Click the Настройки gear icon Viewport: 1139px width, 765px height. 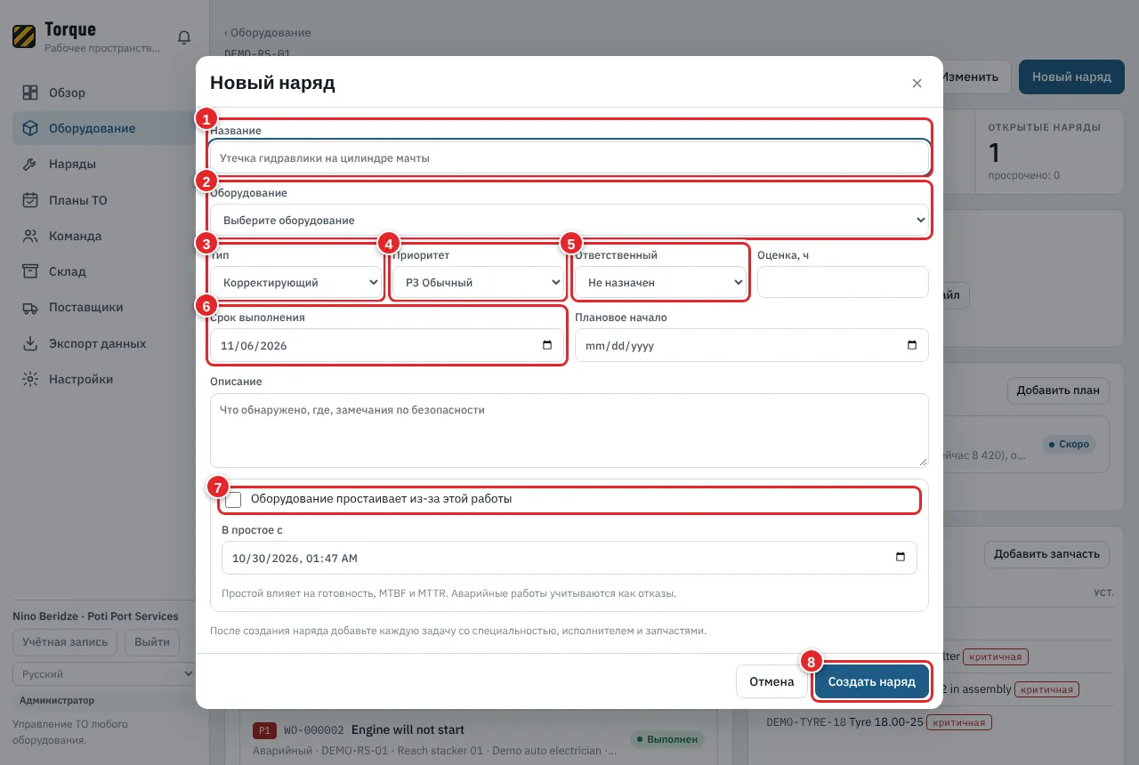[x=30, y=379]
